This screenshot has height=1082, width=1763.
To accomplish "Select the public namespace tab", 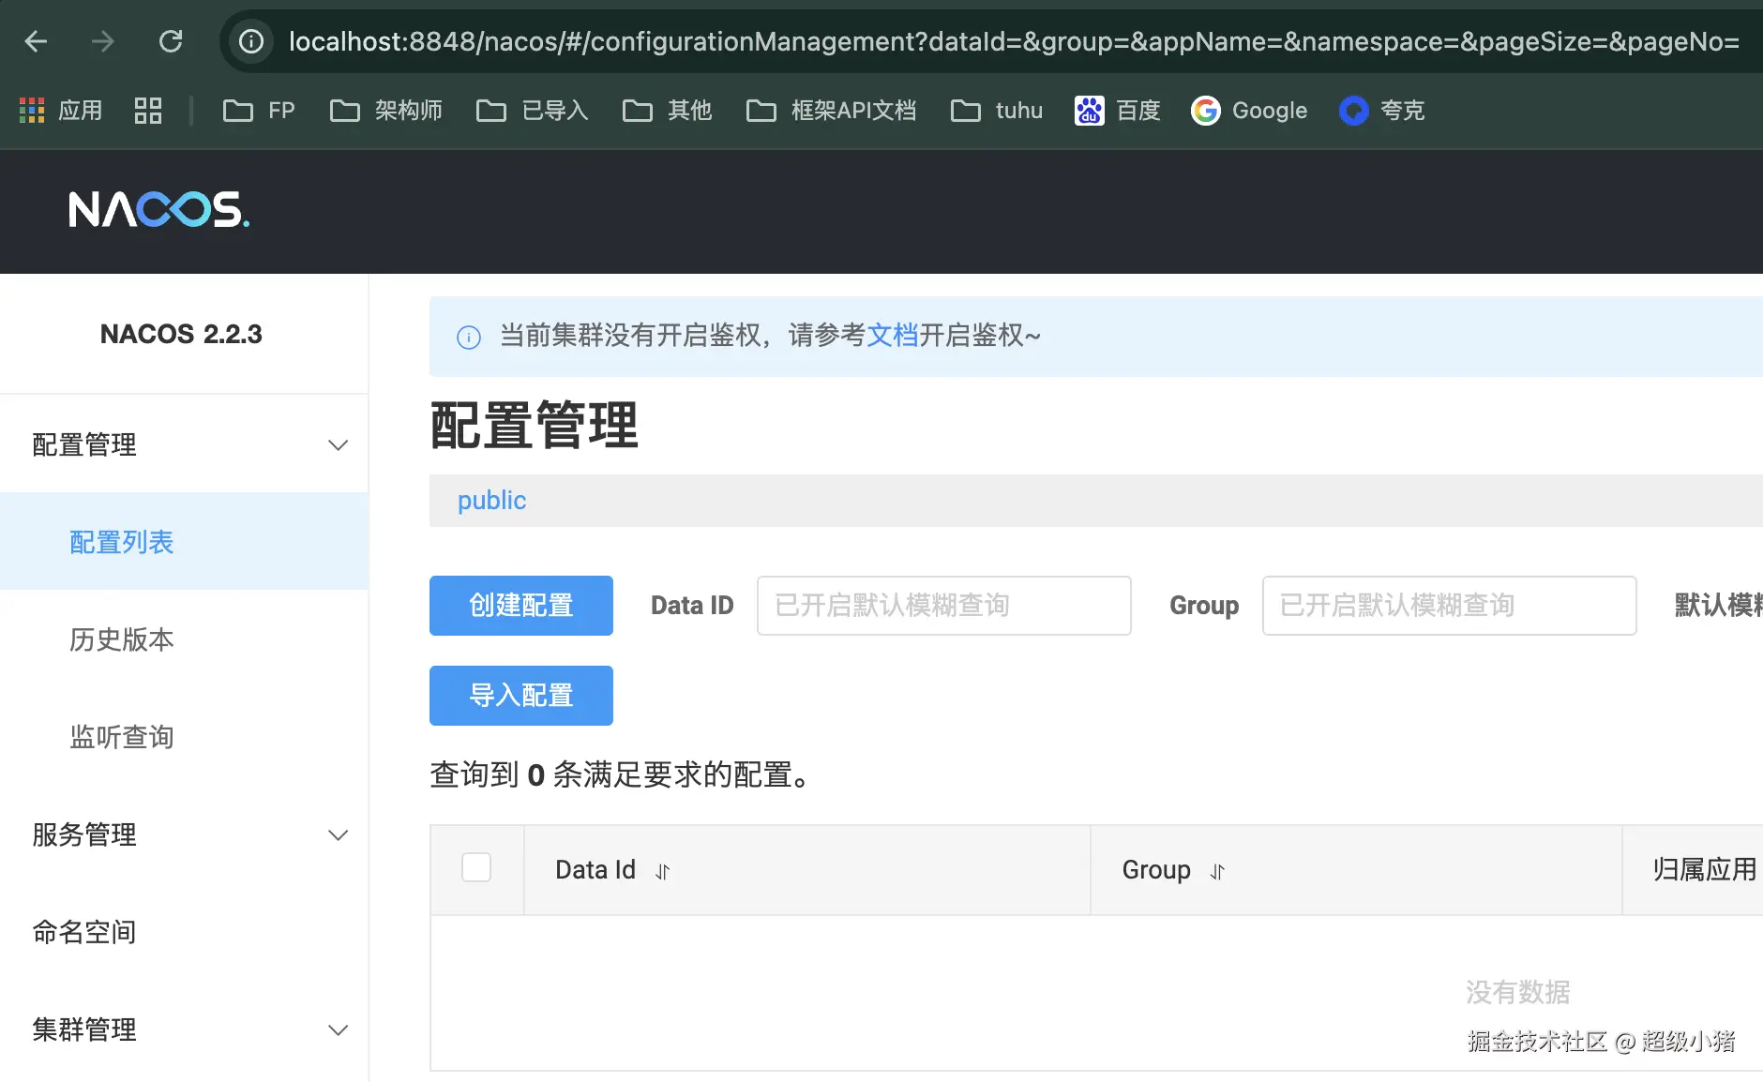I will click(x=492, y=501).
